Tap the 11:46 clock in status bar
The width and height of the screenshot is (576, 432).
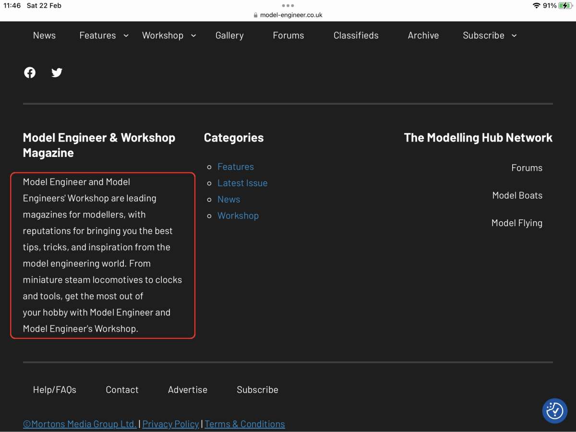[12, 6]
